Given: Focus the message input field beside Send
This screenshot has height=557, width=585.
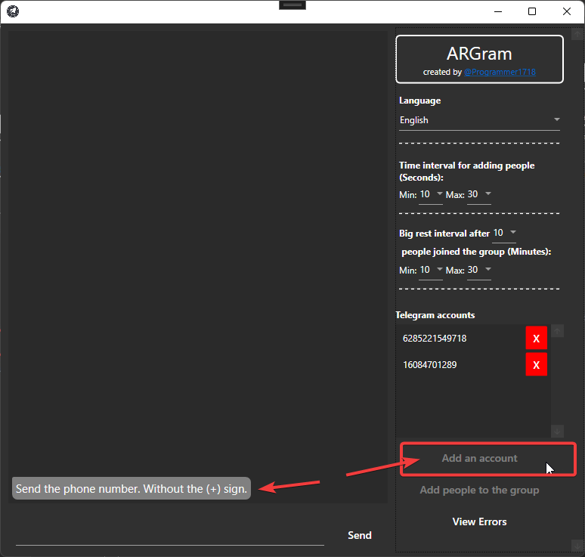Looking at the screenshot, I should 170,535.
